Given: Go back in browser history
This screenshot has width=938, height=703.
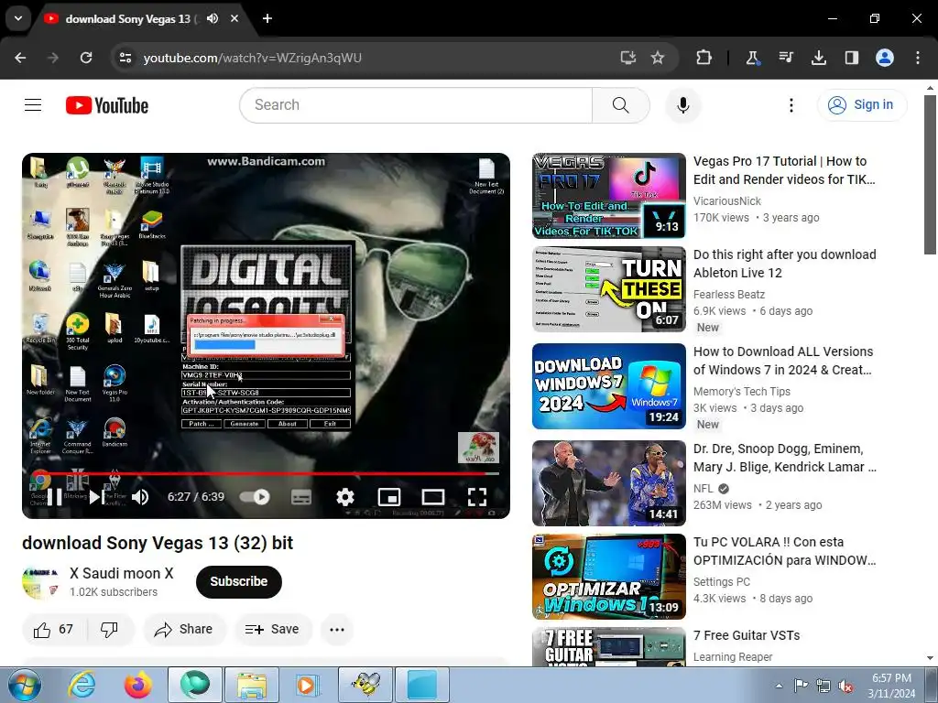Looking at the screenshot, I should click(x=20, y=58).
